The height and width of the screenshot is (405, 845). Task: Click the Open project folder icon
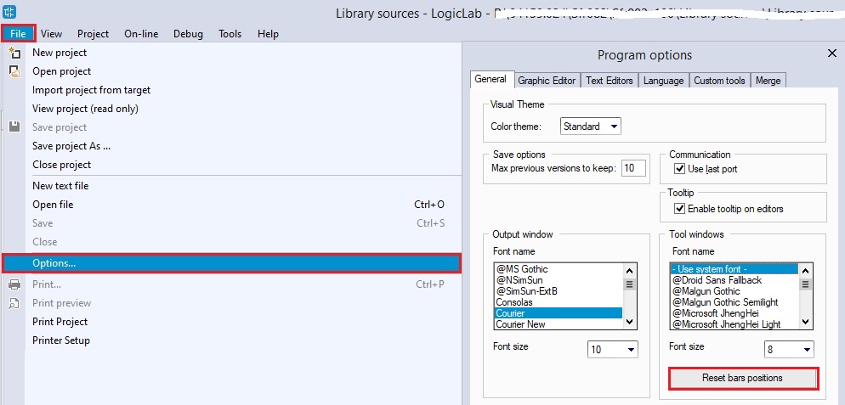coord(14,71)
